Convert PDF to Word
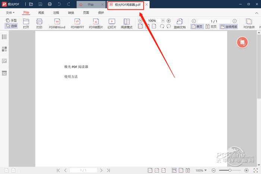This screenshot has width=261, height=174. (57, 23)
